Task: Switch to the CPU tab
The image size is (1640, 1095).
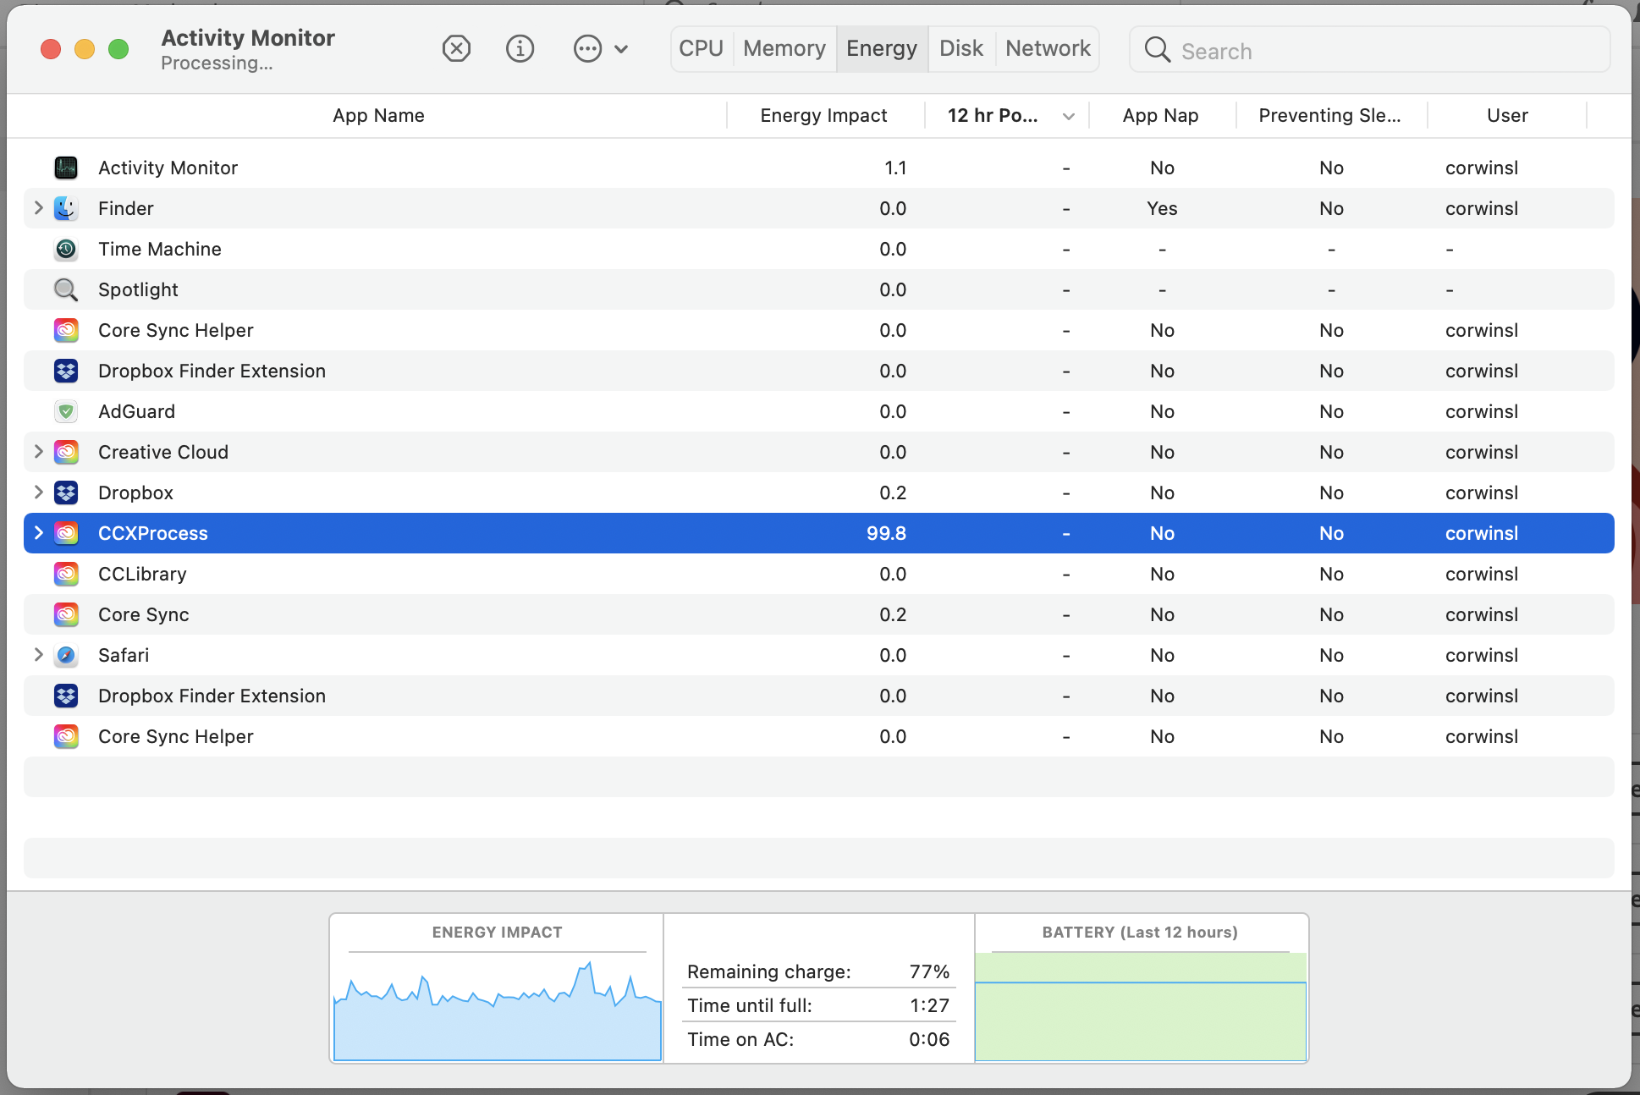Action: (700, 48)
